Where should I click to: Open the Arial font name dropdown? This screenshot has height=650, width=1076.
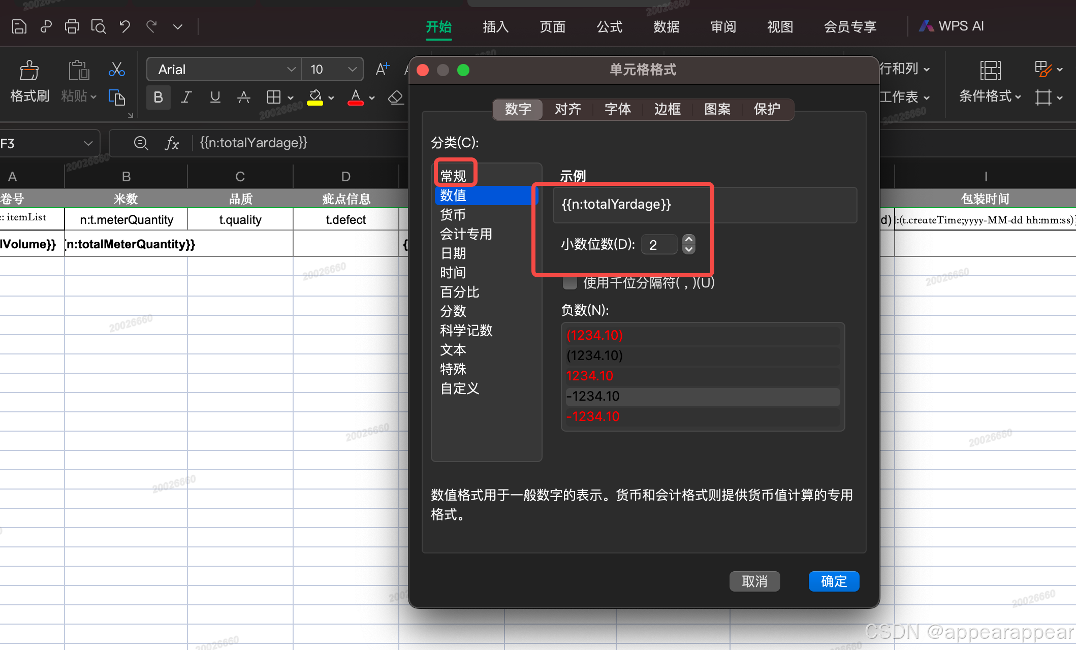click(291, 70)
